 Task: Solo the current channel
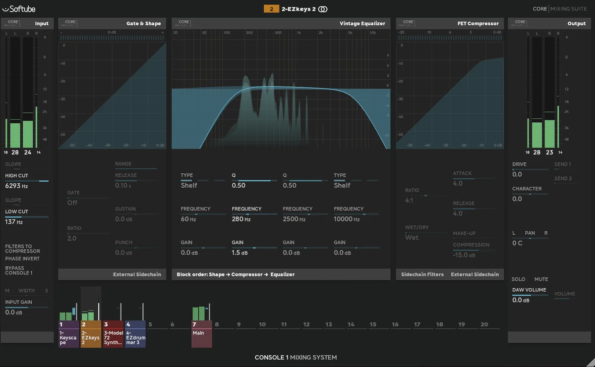pos(519,279)
